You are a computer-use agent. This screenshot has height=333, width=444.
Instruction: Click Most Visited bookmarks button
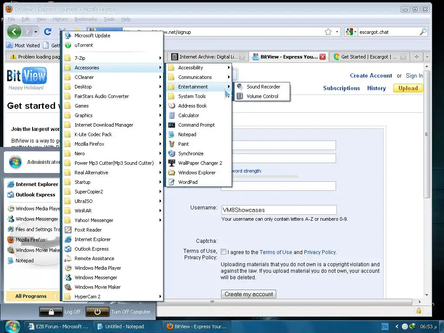(x=23, y=45)
